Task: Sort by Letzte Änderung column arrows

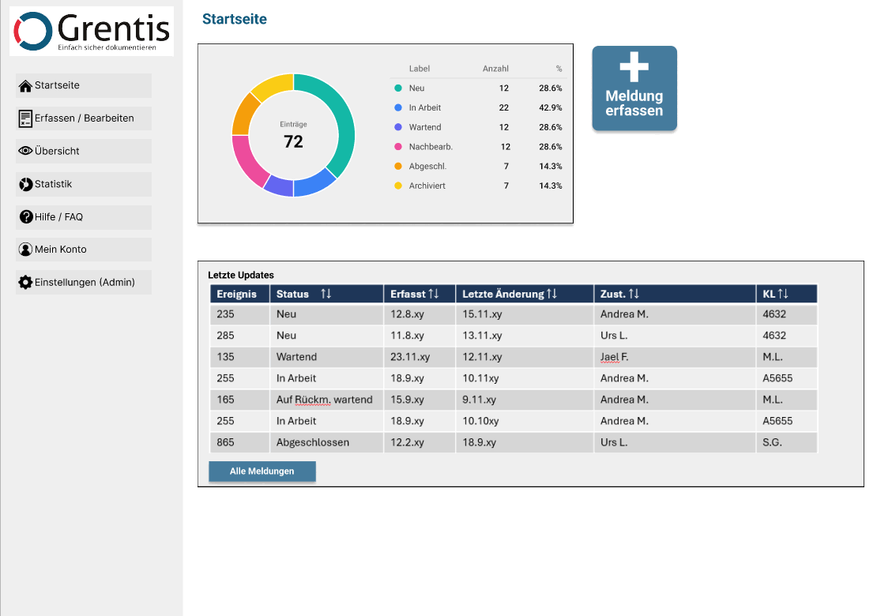Action: pyautogui.click(x=551, y=294)
